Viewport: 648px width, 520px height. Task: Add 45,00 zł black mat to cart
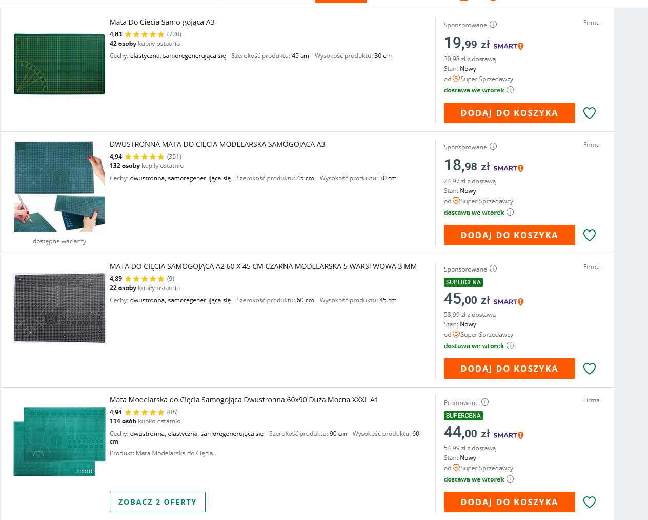(510, 369)
